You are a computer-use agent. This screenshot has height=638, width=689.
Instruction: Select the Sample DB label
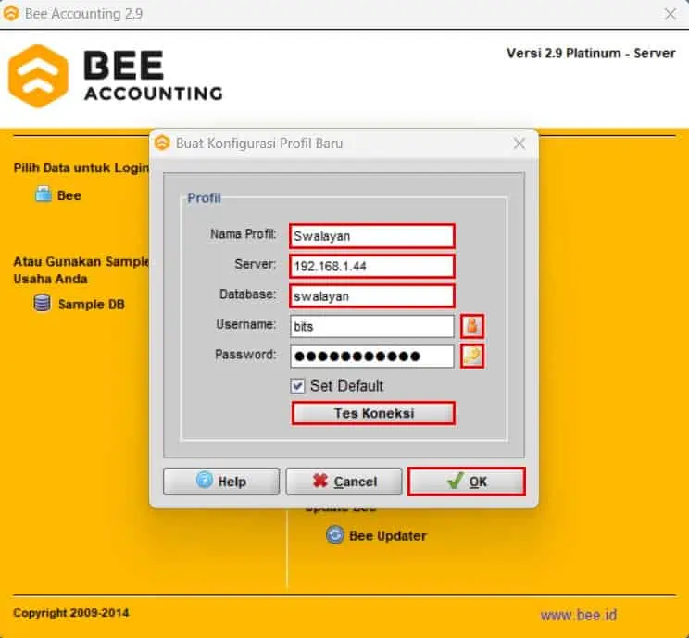tap(92, 304)
